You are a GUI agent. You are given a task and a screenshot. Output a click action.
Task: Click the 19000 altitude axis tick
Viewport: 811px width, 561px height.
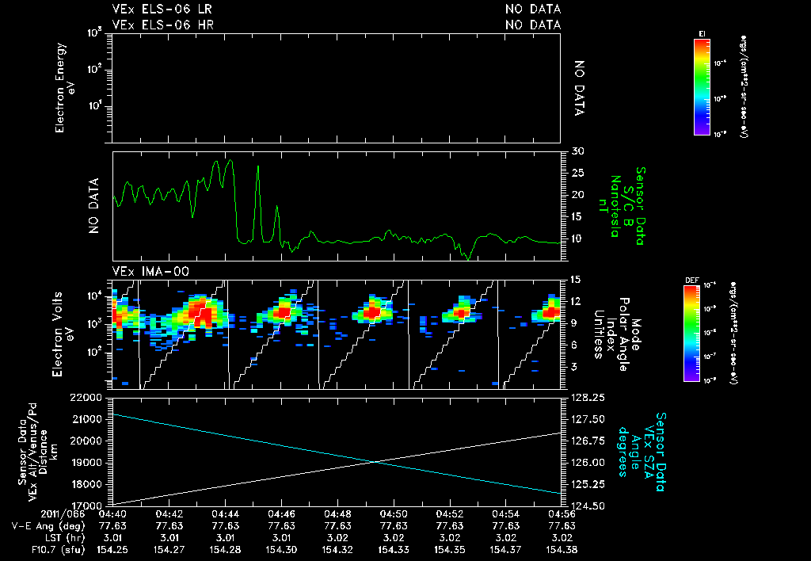click(86, 463)
